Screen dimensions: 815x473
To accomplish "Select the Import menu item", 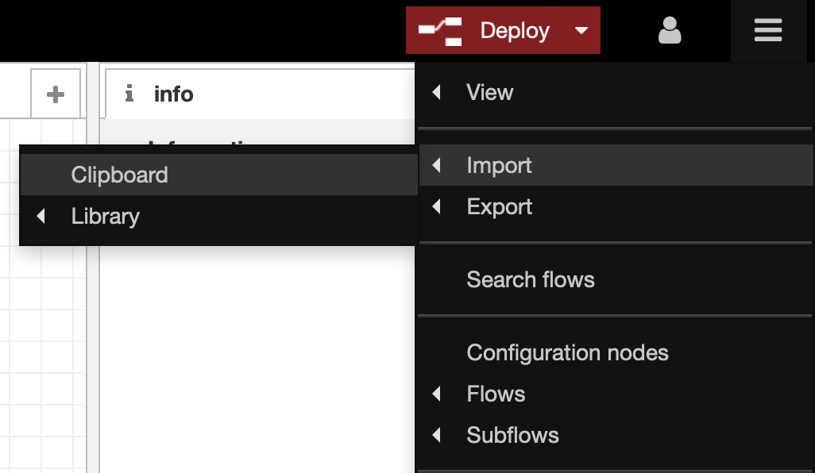I will point(500,166).
